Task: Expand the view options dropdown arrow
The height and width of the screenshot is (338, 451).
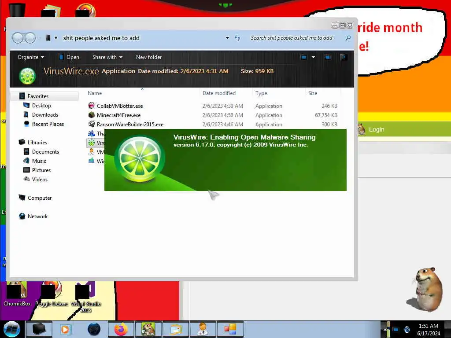Action: pyautogui.click(x=313, y=57)
